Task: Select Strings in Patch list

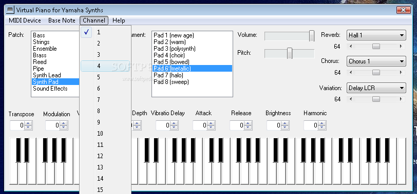Action: (55, 42)
